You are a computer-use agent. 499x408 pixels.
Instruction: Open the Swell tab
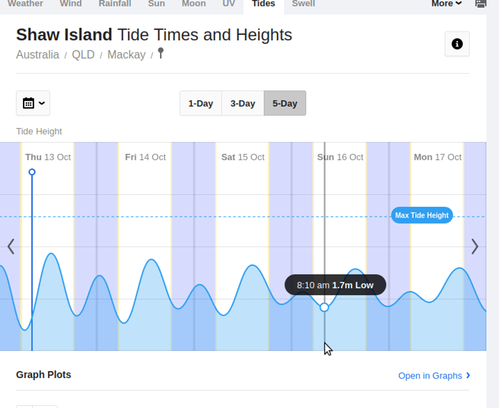pyautogui.click(x=303, y=4)
